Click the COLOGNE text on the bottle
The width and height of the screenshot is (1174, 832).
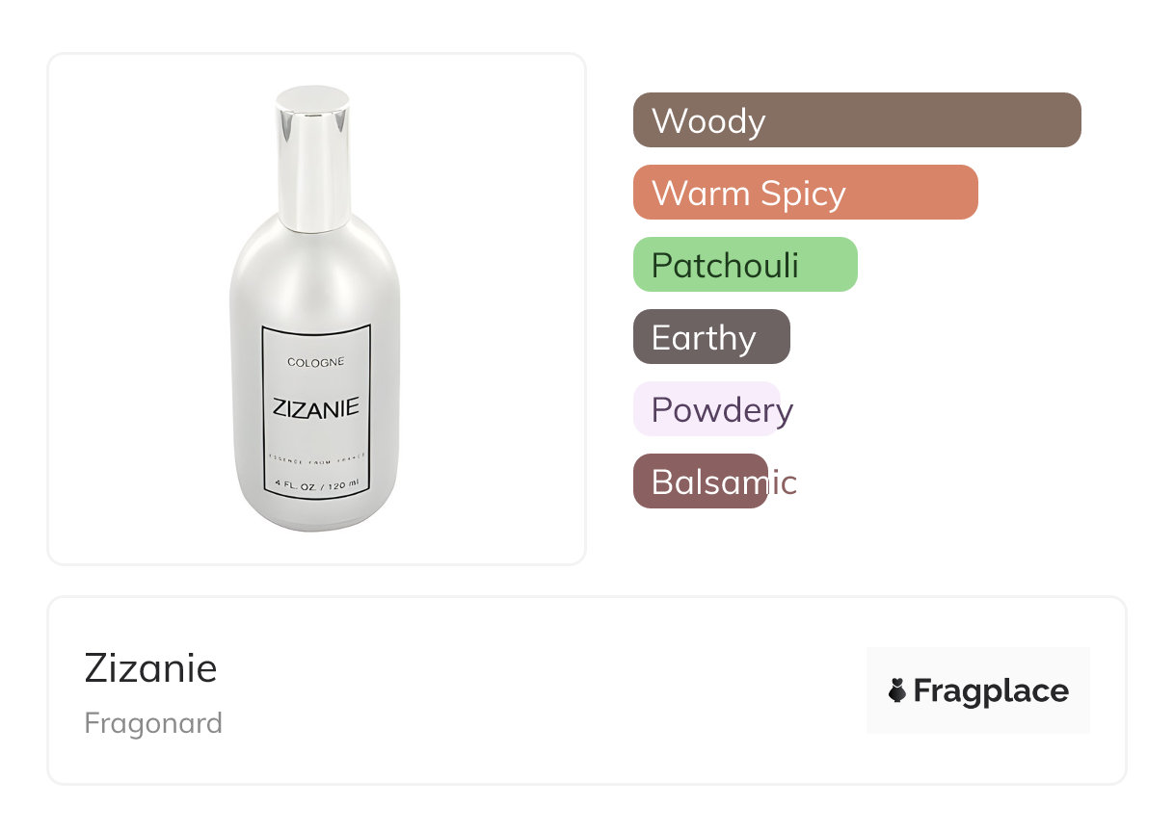[x=315, y=362]
